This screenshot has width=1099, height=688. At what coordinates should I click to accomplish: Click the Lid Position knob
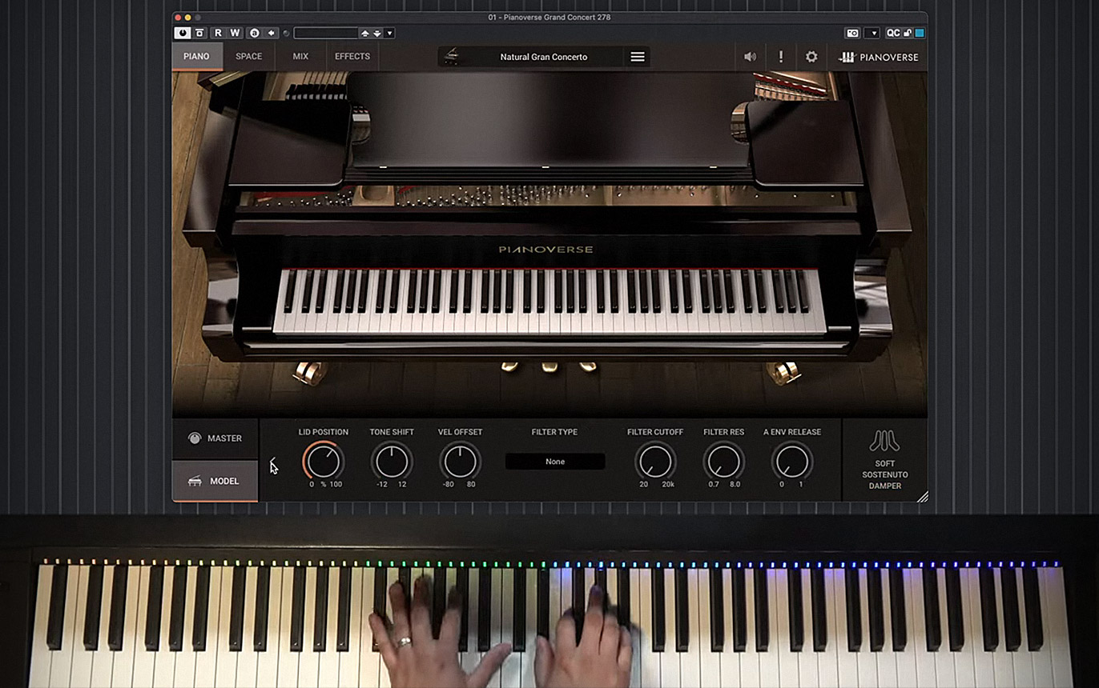coord(324,462)
